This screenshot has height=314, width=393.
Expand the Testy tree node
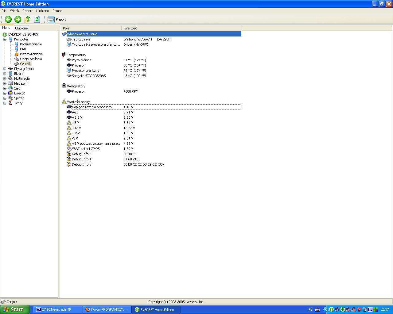(5, 103)
